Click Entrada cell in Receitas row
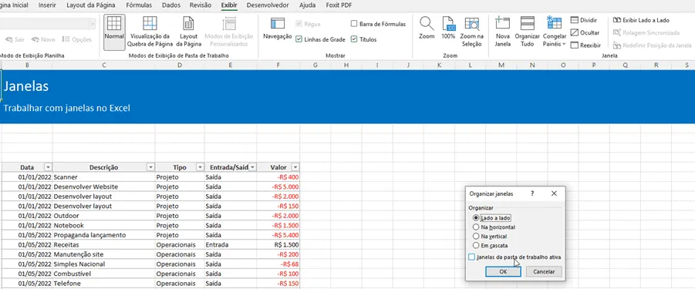 click(231, 245)
